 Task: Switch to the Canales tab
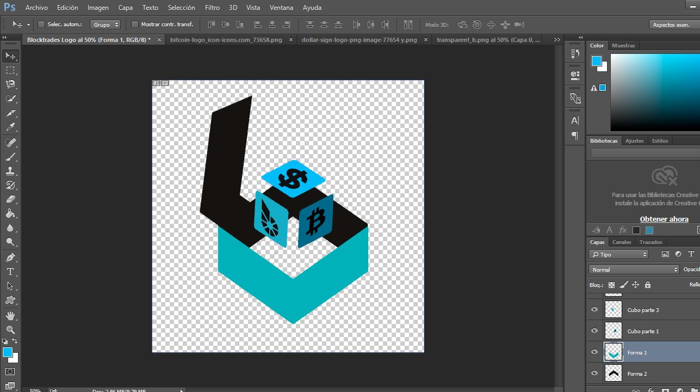622,242
